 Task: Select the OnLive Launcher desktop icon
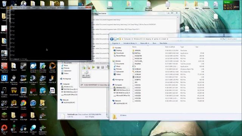[52, 68]
